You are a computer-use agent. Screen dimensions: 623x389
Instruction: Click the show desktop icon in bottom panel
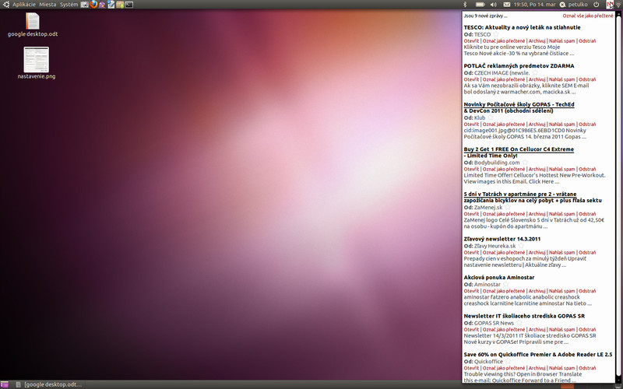pyautogui.click(x=5, y=384)
